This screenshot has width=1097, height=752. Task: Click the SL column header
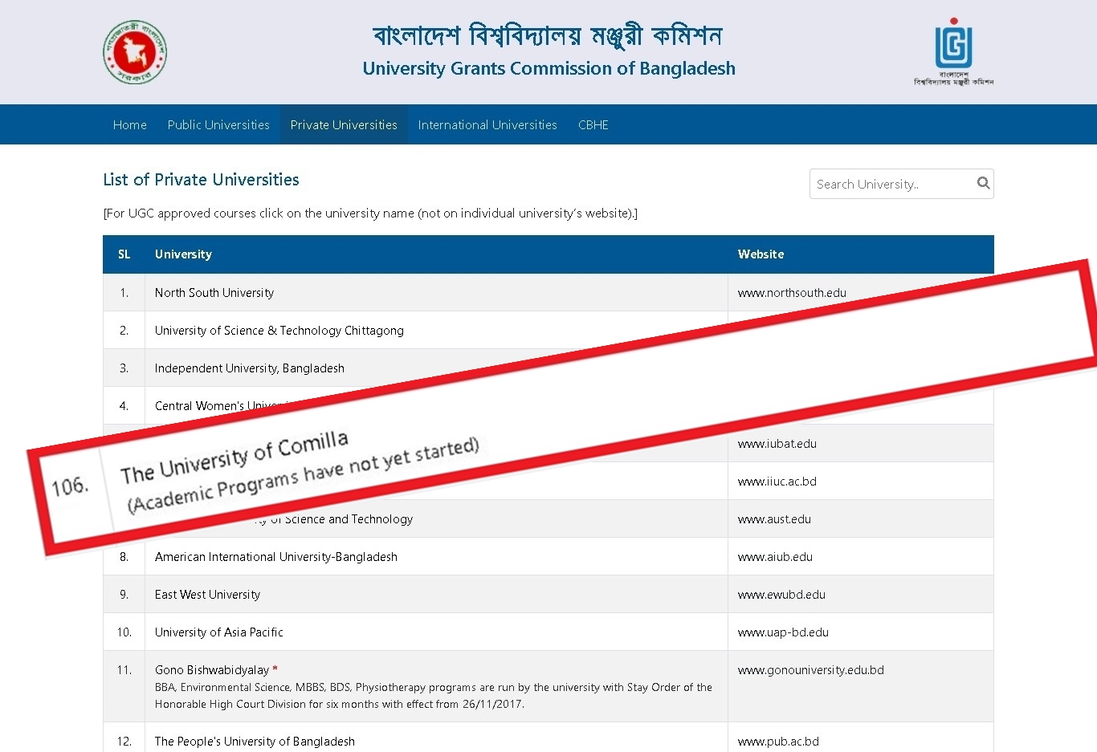(x=124, y=254)
